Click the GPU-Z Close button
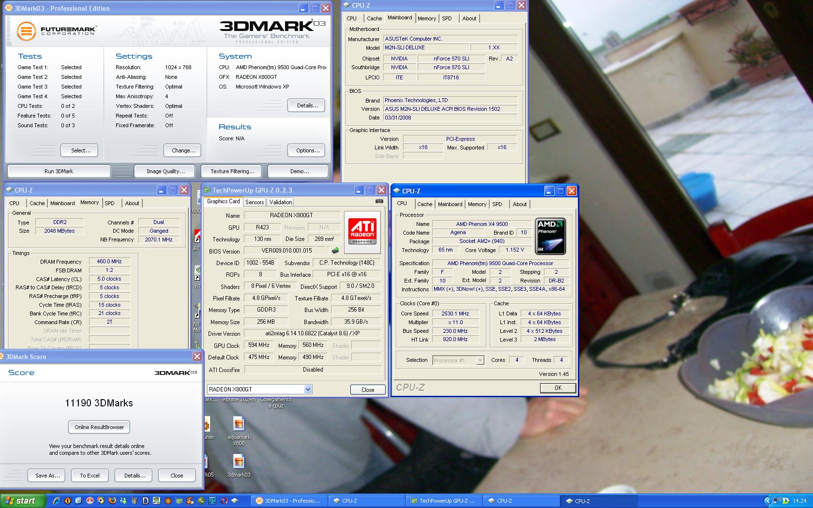Image resolution: width=813 pixels, height=508 pixels. pyautogui.click(x=368, y=390)
